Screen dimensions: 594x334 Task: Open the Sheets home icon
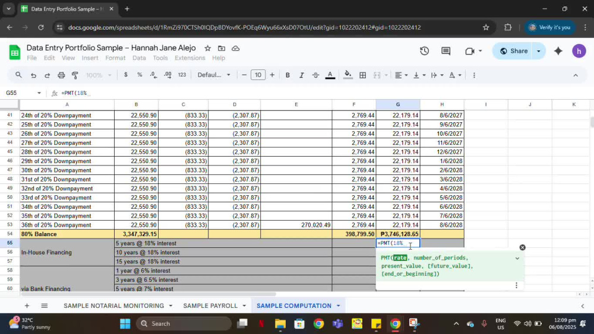pyautogui.click(x=15, y=52)
